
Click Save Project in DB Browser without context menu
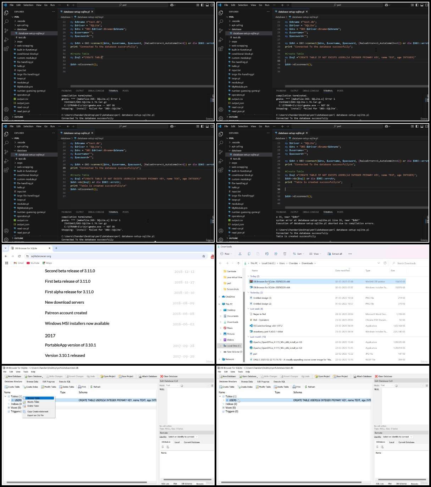341,376
